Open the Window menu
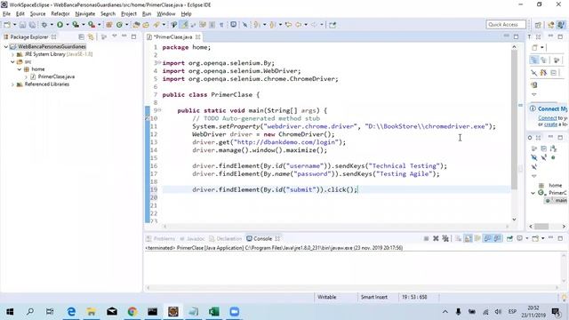Image resolution: width=569 pixels, height=320 pixels. tap(166, 14)
